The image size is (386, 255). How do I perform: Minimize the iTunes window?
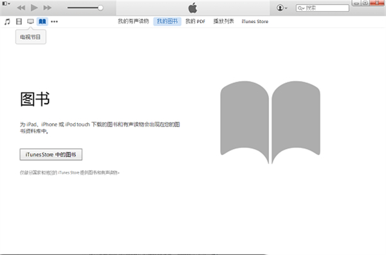click(356, 3)
